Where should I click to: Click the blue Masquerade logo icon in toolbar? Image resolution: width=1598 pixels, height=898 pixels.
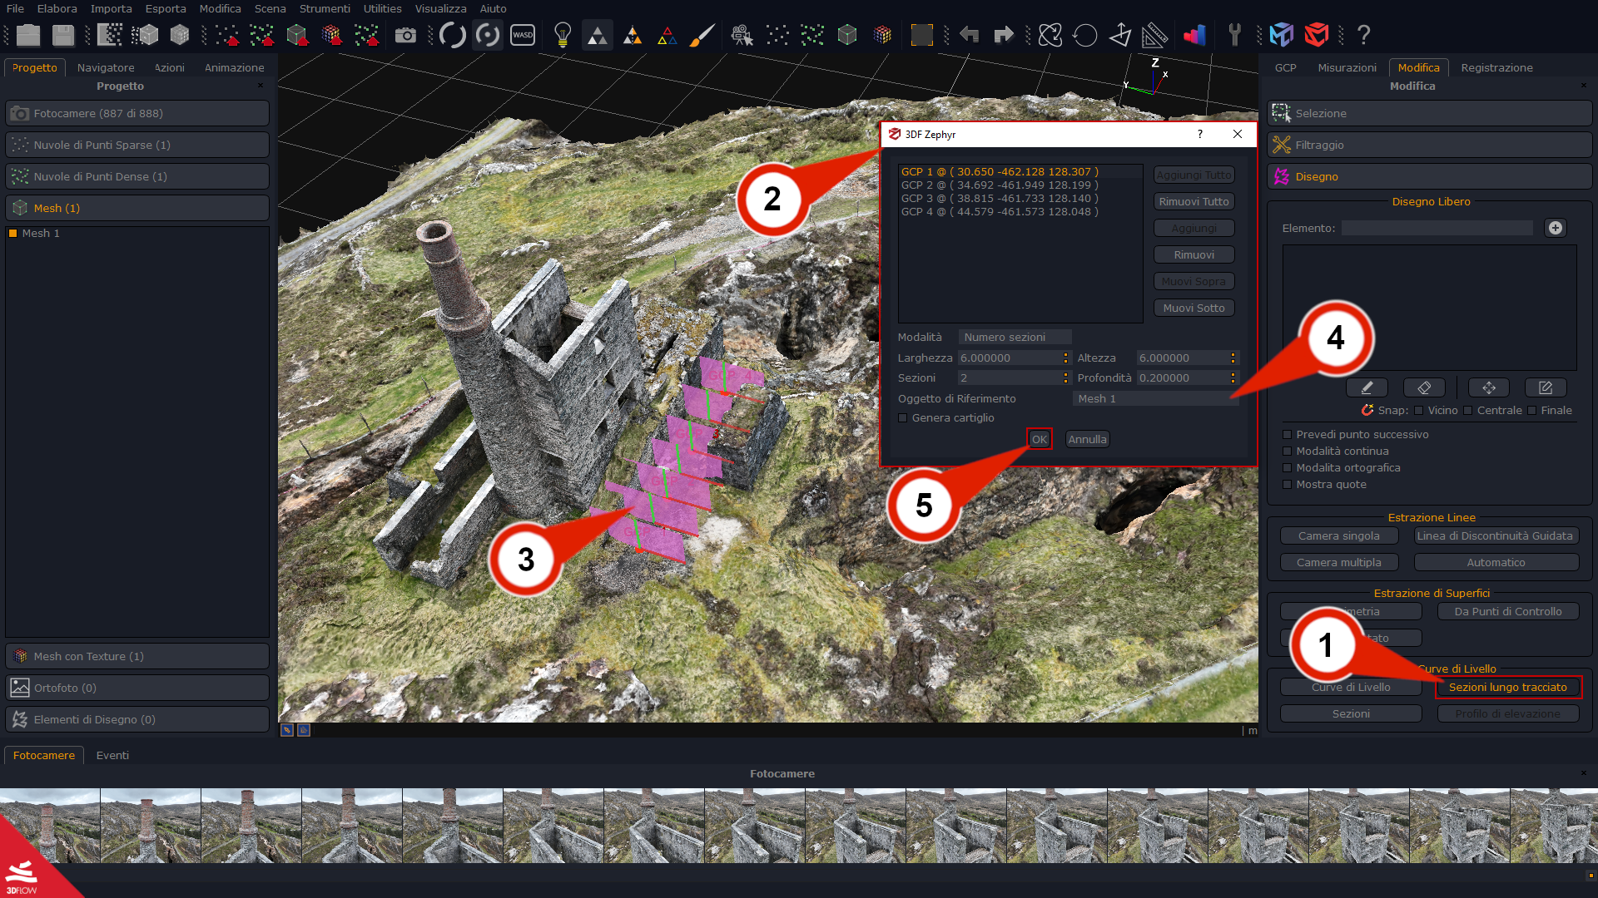click(x=1282, y=35)
